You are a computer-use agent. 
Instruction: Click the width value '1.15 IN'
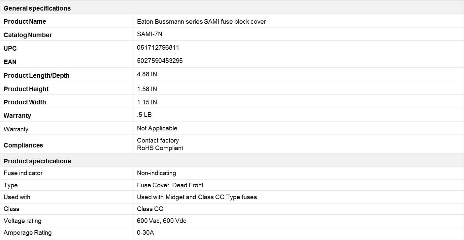pos(147,102)
